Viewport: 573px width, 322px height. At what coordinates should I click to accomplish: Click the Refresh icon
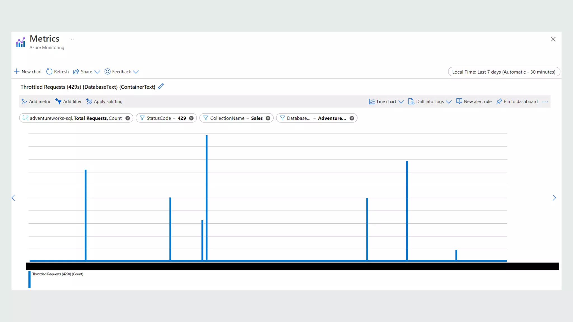tap(49, 72)
